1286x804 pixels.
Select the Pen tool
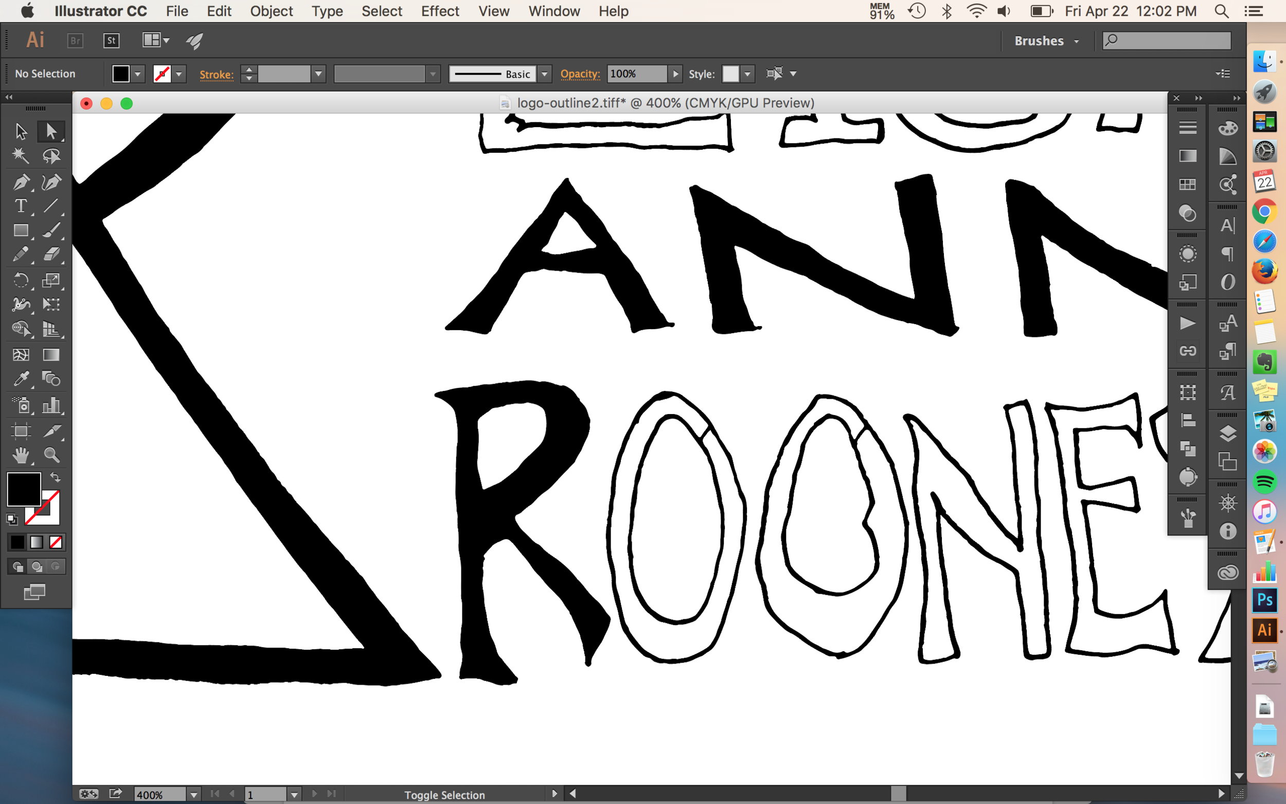click(x=21, y=183)
